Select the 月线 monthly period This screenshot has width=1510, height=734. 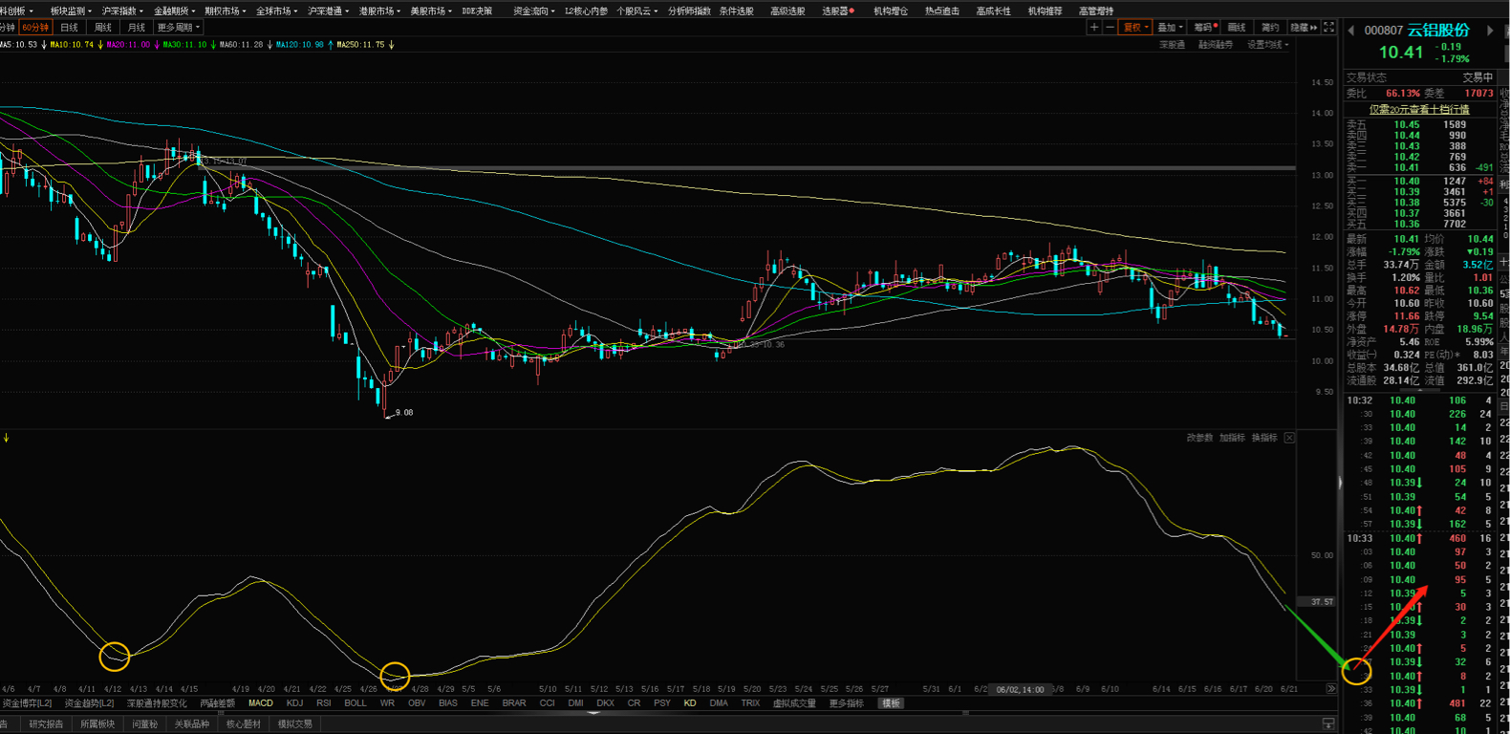click(x=137, y=28)
